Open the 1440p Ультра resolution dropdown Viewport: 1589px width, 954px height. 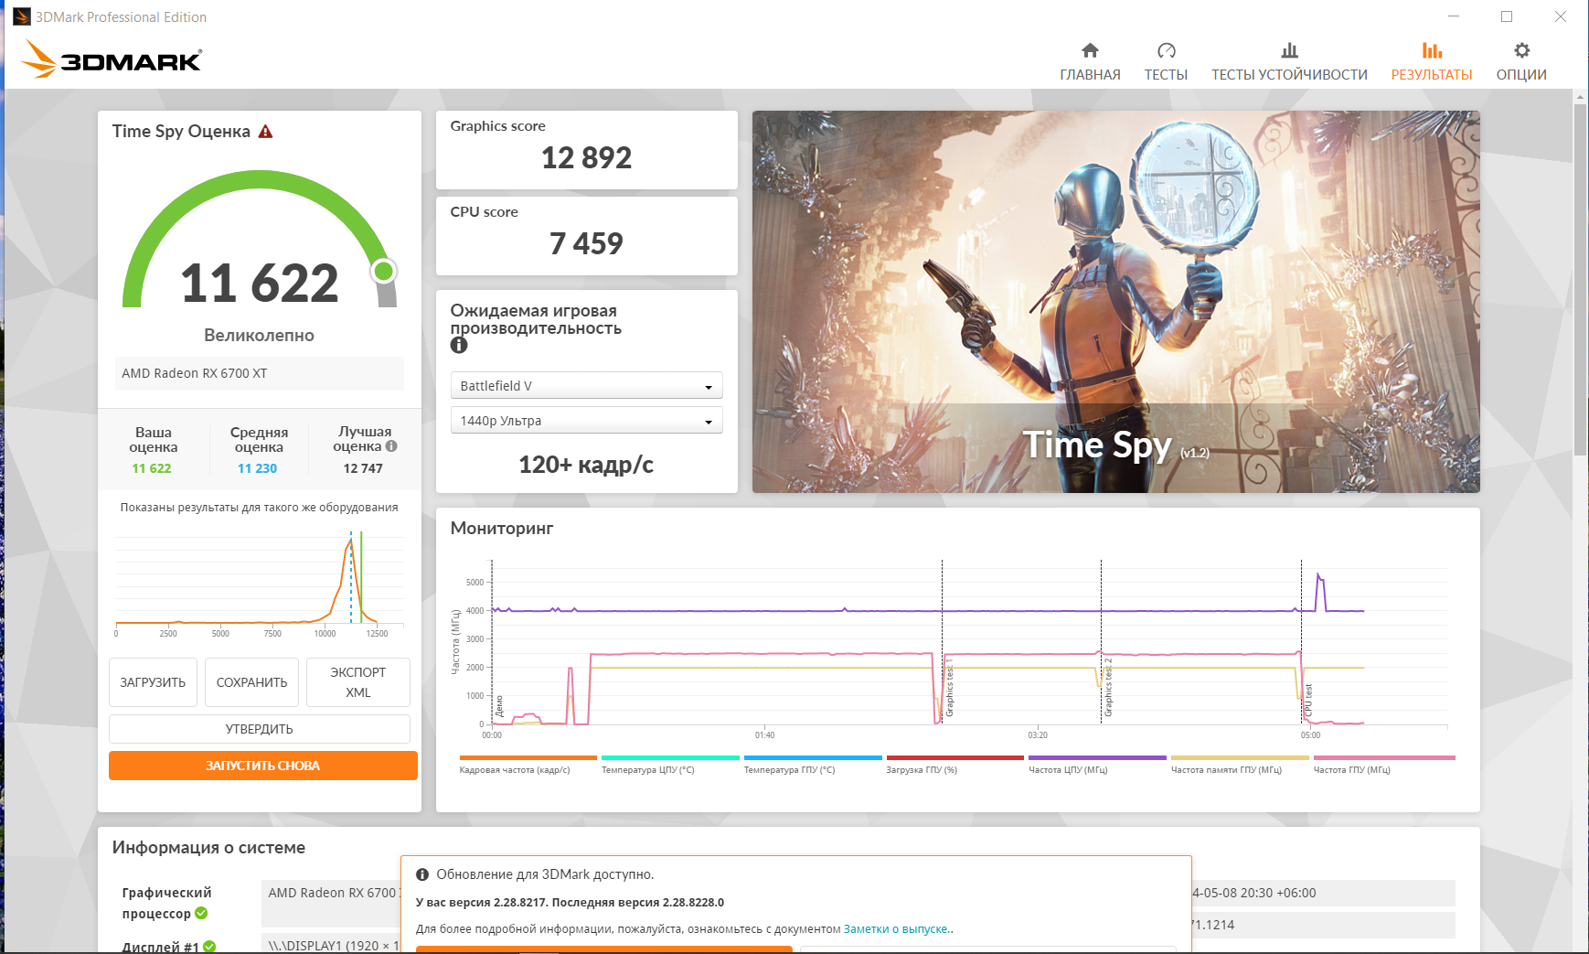pyautogui.click(x=587, y=421)
